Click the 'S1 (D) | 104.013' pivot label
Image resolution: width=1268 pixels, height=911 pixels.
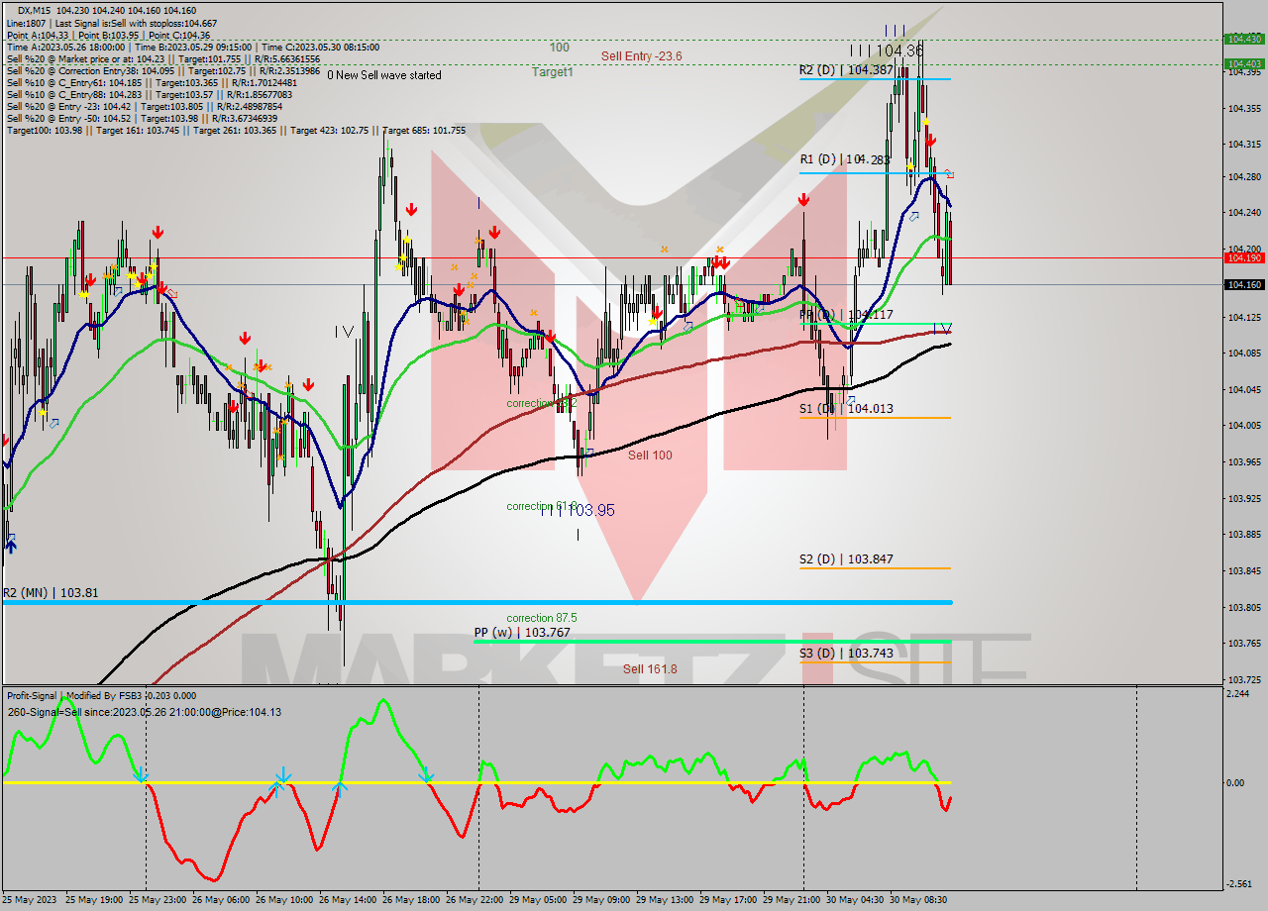pyautogui.click(x=846, y=408)
